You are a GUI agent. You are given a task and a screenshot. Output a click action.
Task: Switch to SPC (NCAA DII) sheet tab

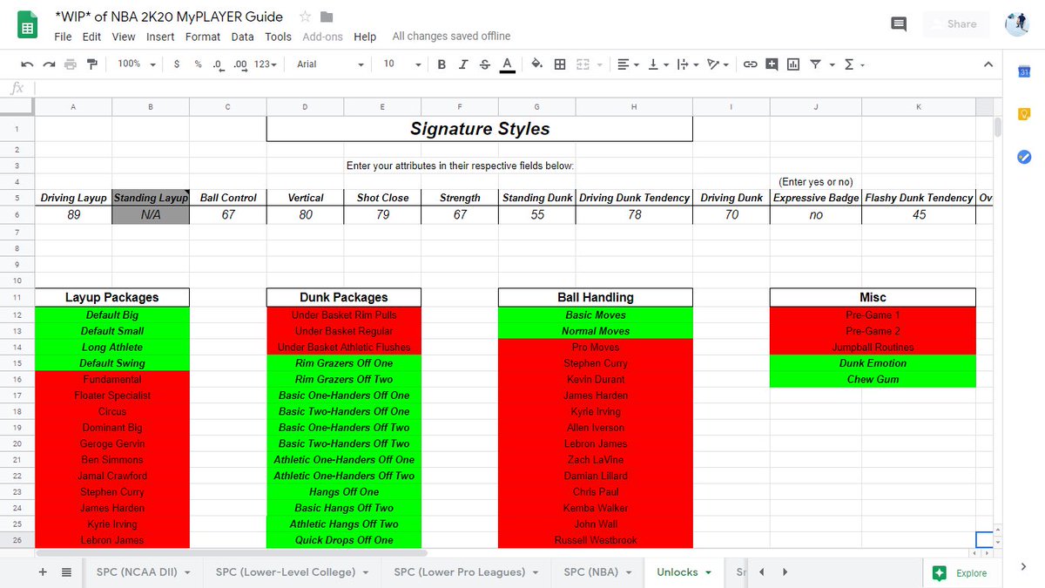143,572
